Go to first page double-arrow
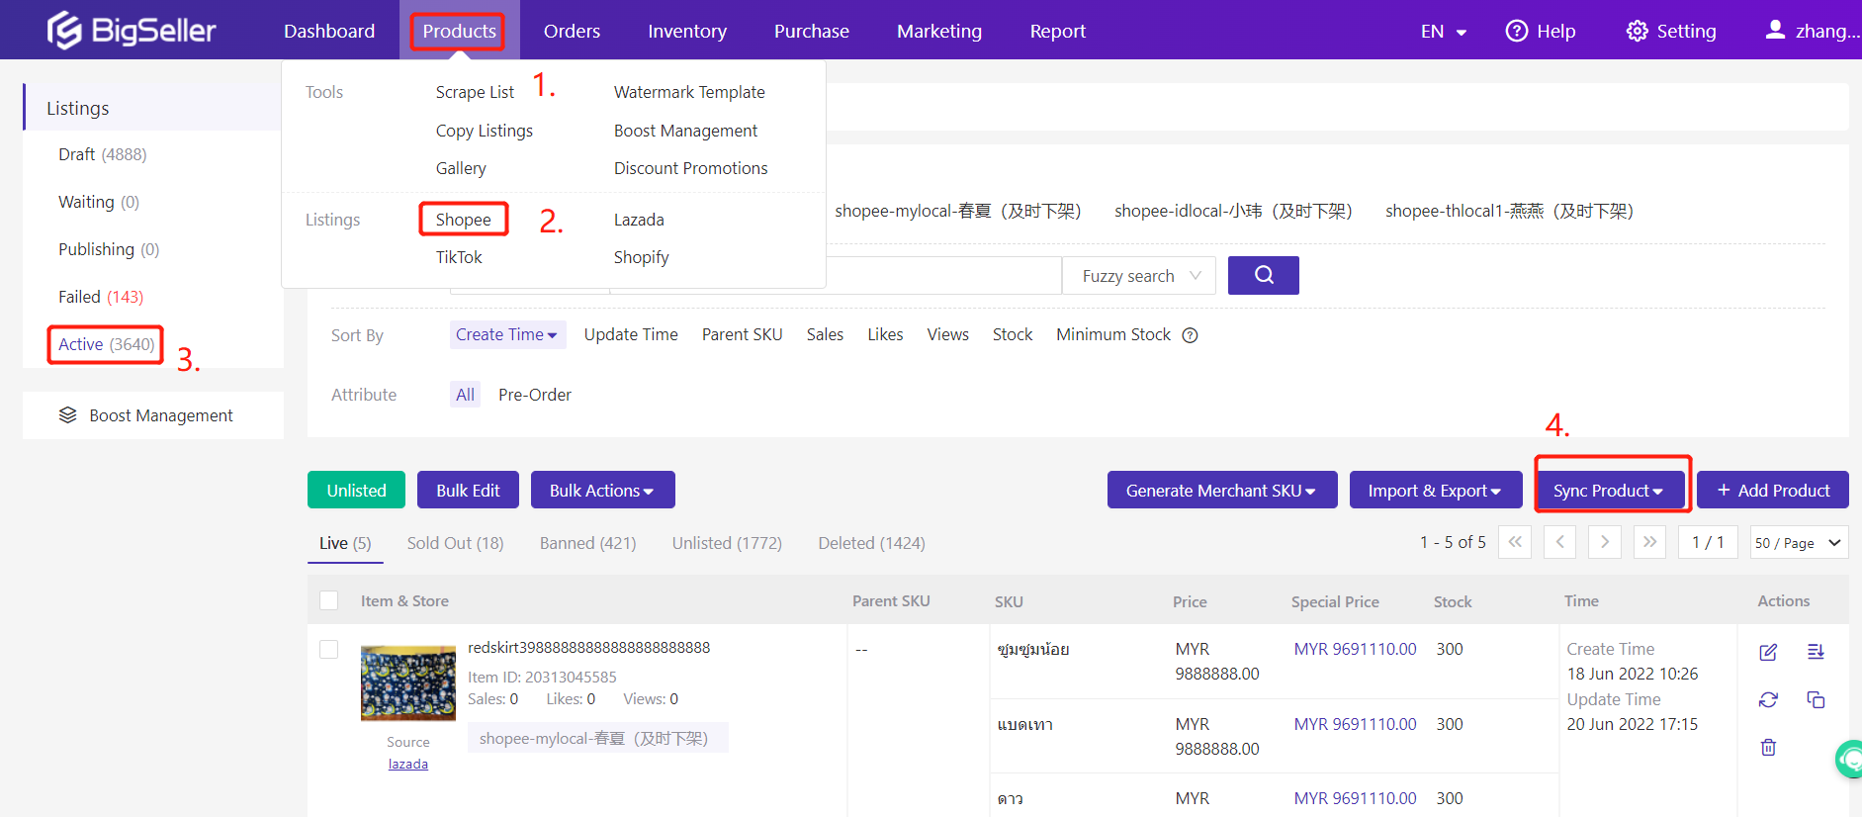The height and width of the screenshot is (817, 1862). [x=1515, y=542]
